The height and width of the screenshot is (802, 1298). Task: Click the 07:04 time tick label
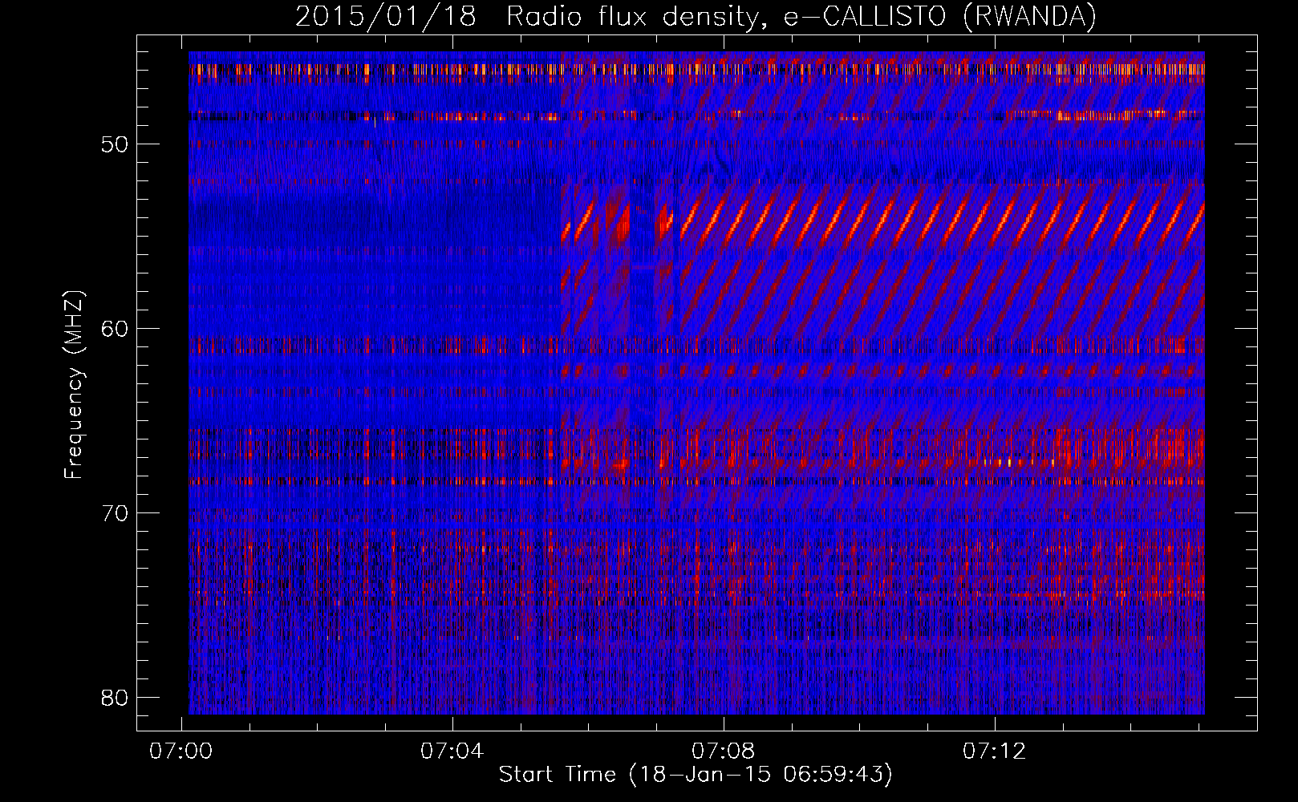pyautogui.click(x=452, y=751)
